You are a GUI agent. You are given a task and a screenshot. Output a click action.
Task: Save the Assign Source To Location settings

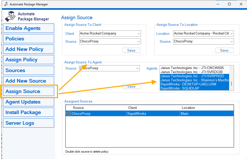pos(224,50)
